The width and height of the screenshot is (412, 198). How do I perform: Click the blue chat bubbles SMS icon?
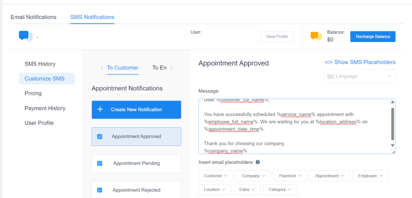click(26, 36)
